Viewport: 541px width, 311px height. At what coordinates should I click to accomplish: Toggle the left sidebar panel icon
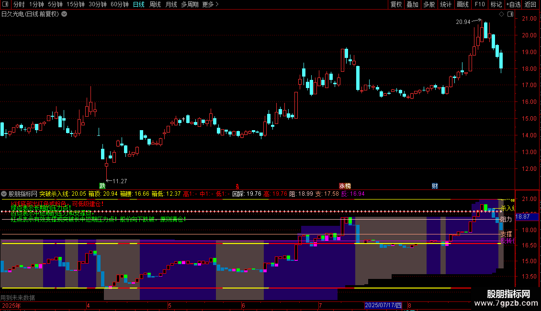click(x=5, y=4)
